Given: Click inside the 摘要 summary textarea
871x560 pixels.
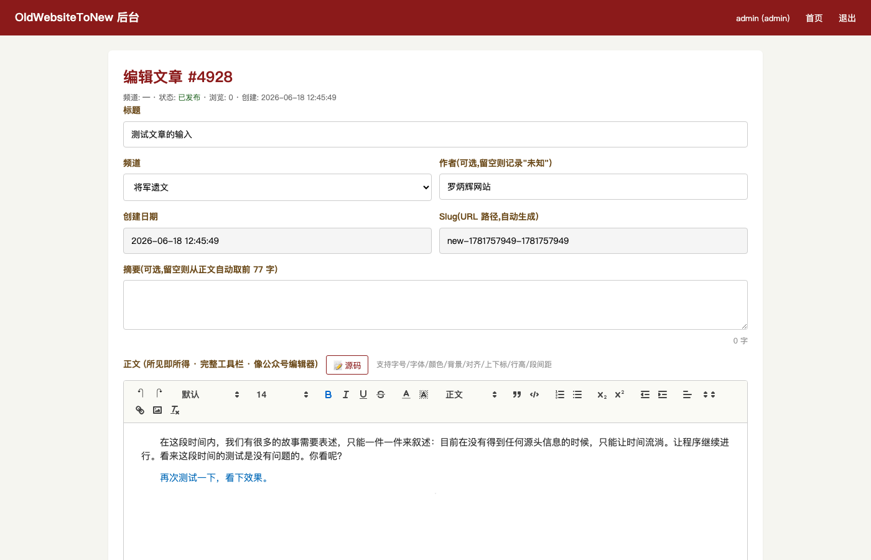Looking at the screenshot, I should 435,305.
